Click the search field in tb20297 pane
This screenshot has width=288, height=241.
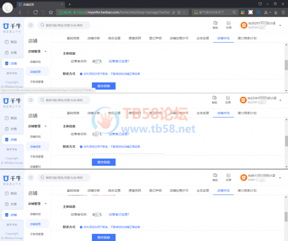[x=64, y=25]
